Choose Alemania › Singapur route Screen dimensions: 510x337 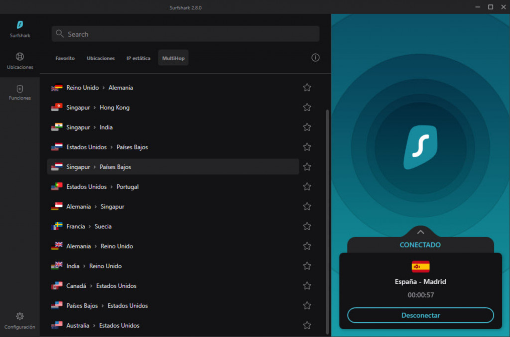coord(173,207)
